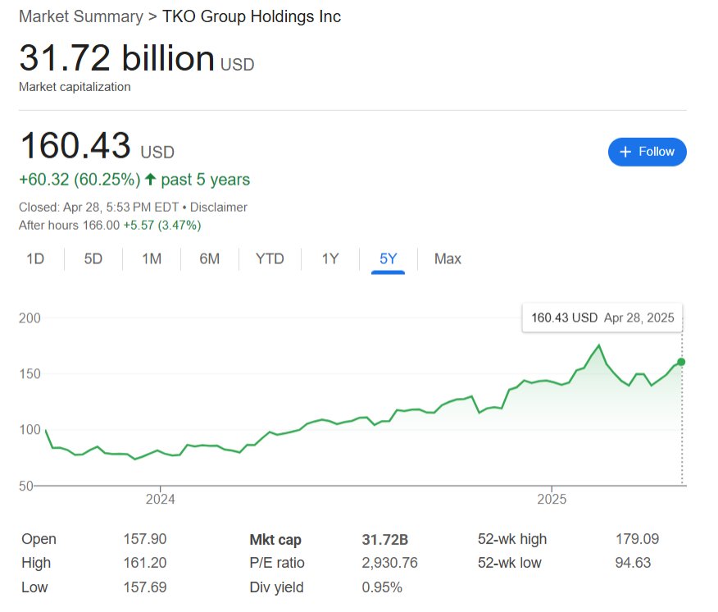This screenshot has width=718, height=612.
Task: Click the Mkt cap value 31.72B
Action: coord(384,540)
